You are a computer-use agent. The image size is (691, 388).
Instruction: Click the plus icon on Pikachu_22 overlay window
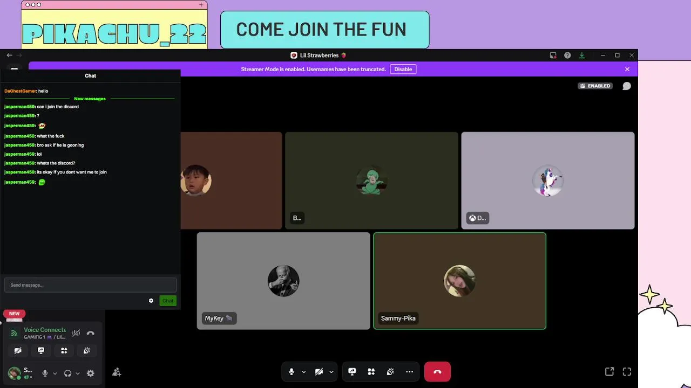201,5
